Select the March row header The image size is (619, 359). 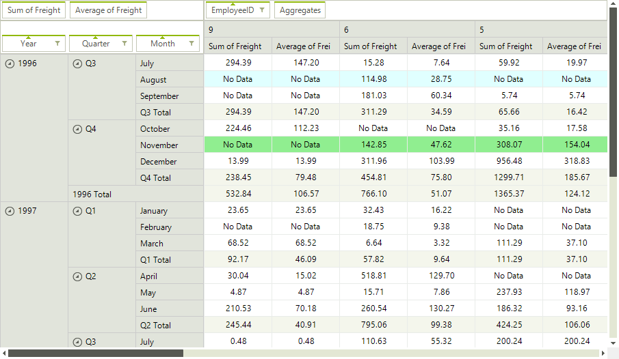click(x=170, y=244)
